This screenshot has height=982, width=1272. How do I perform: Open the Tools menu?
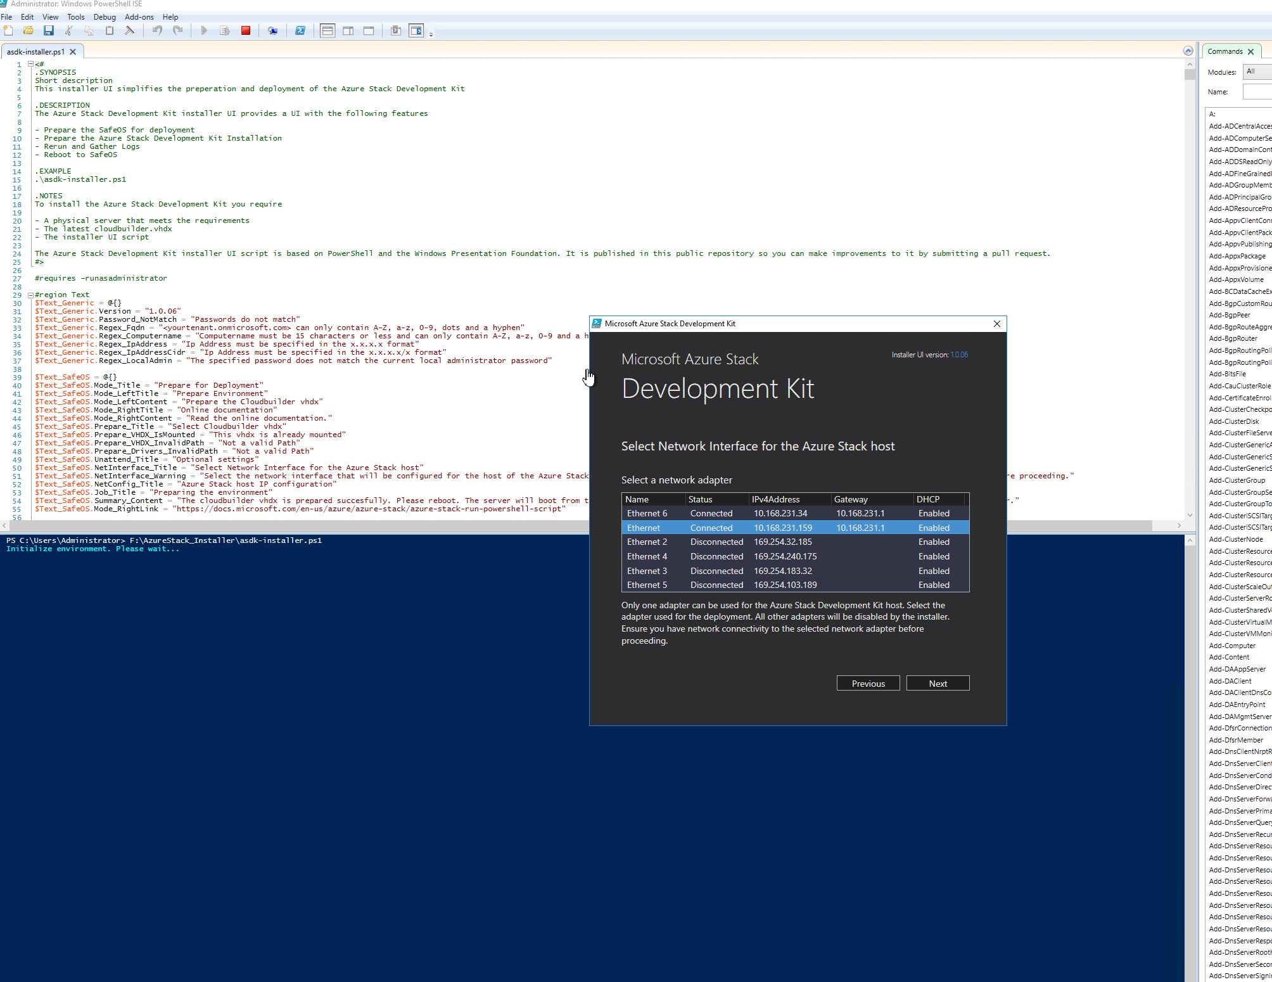click(x=76, y=17)
